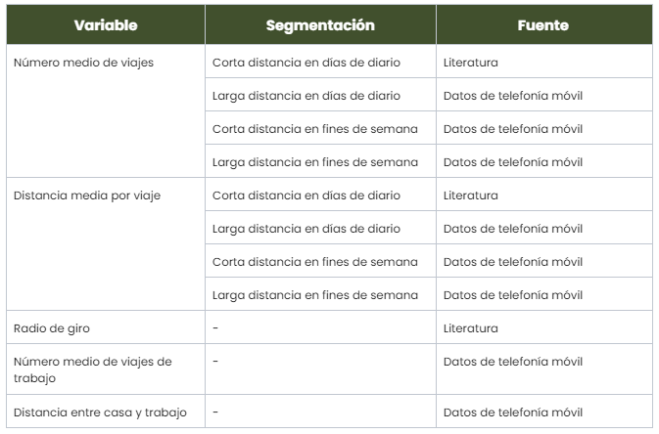659x434 pixels.
Task: Click first Larga distancia en días de diario
Action: point(306,96)
